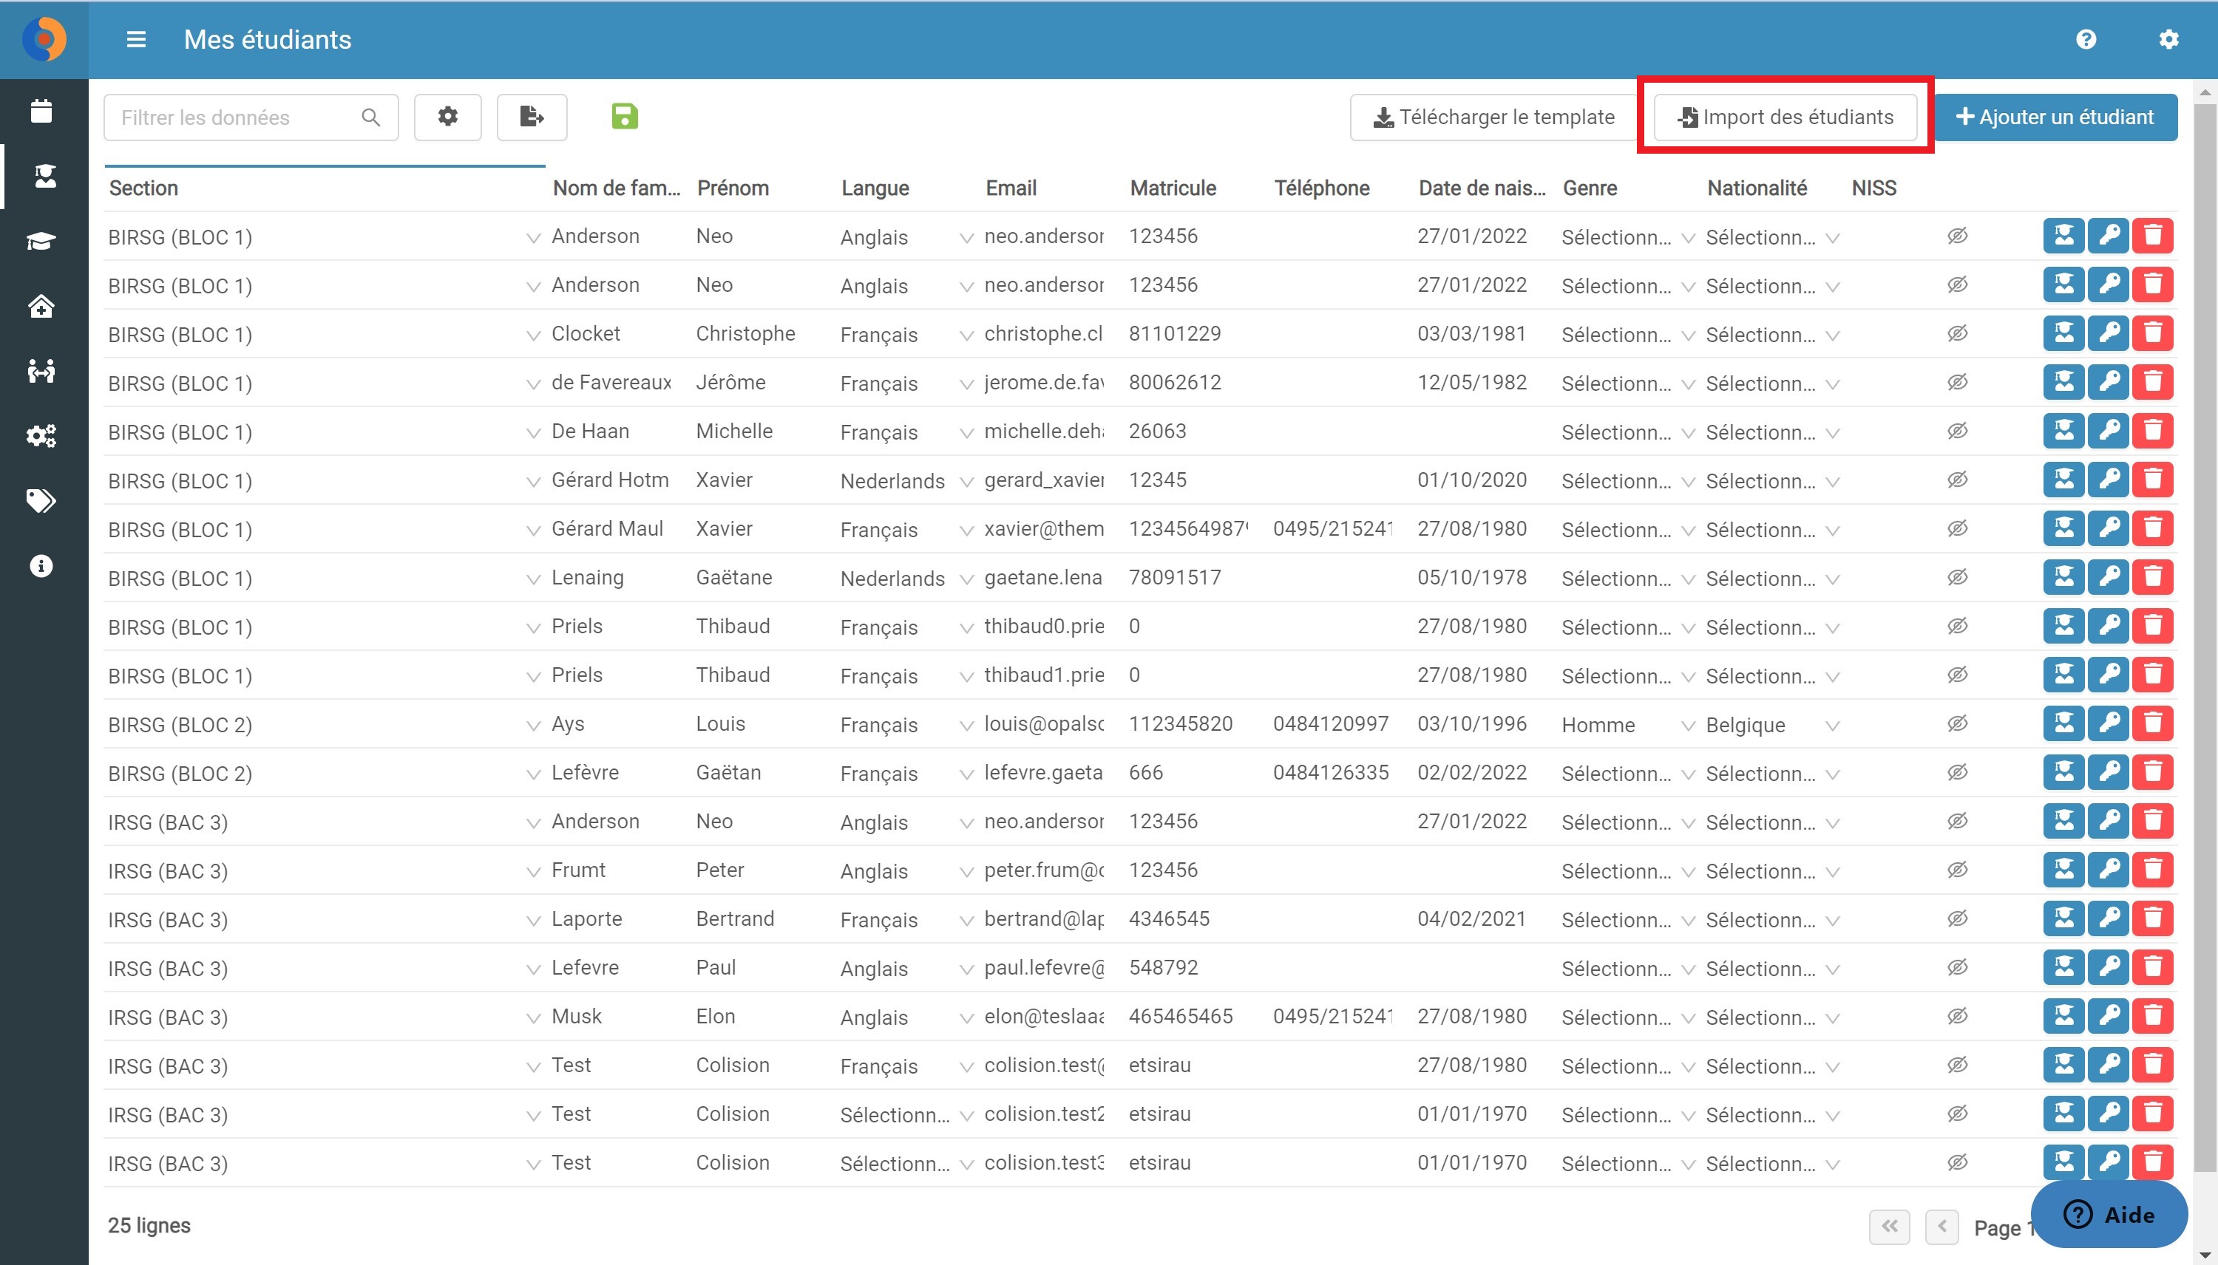This screenshot has height=1265, width=2218.
Task: Open profile of Clocket Christophe
Action: click(x=2063, y=333)
